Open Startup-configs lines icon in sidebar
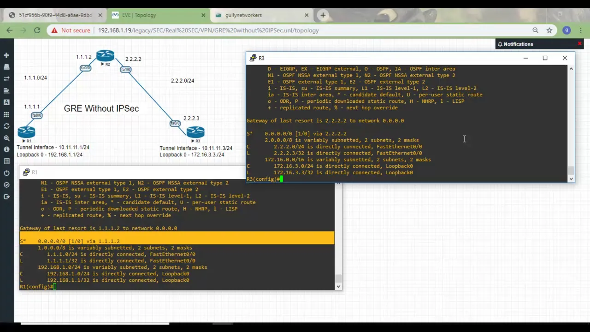Image resolution: width=590 pixels, height=332 pixels. 6,91
